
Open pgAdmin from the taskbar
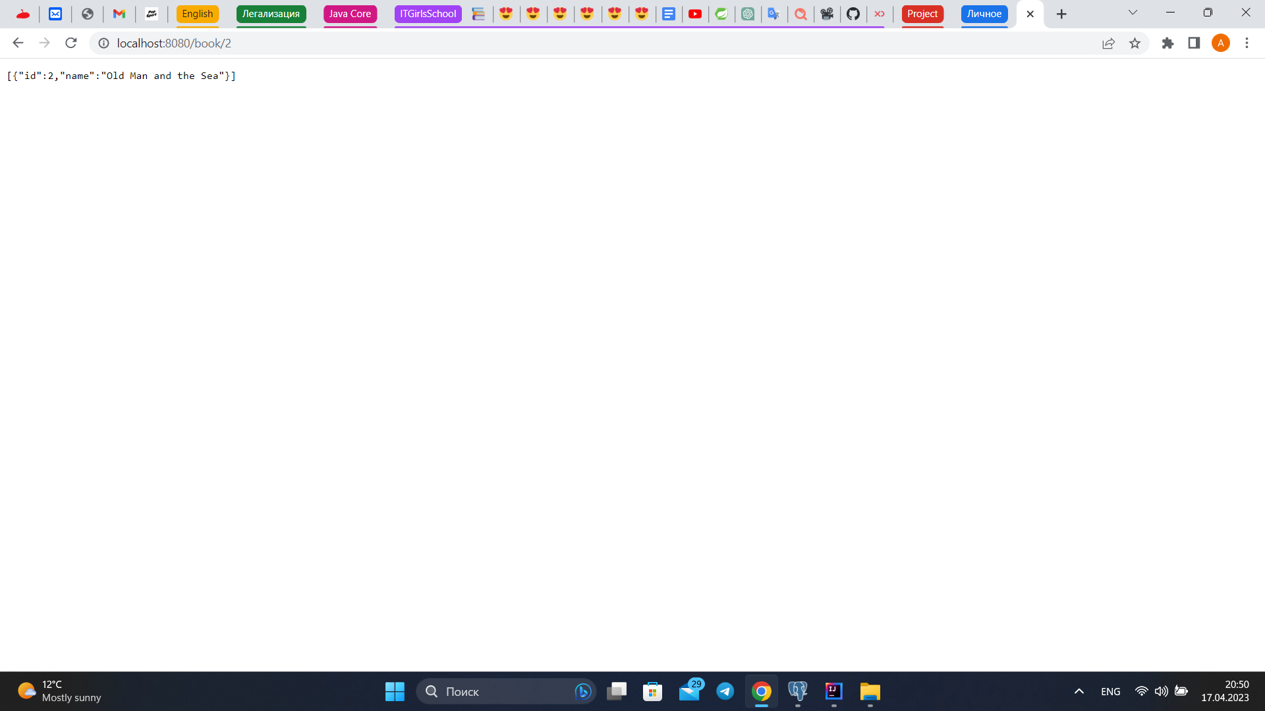797,693
